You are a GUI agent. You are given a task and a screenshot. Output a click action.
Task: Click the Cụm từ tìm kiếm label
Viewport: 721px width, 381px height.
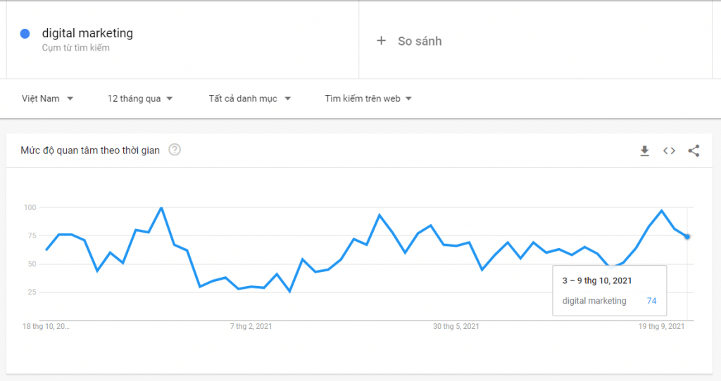[75, 49]
